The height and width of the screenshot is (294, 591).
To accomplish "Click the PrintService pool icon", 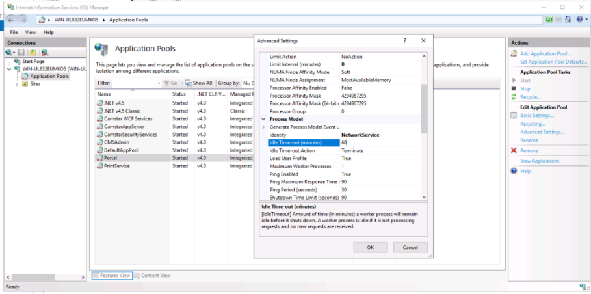I will pos(100,166).
